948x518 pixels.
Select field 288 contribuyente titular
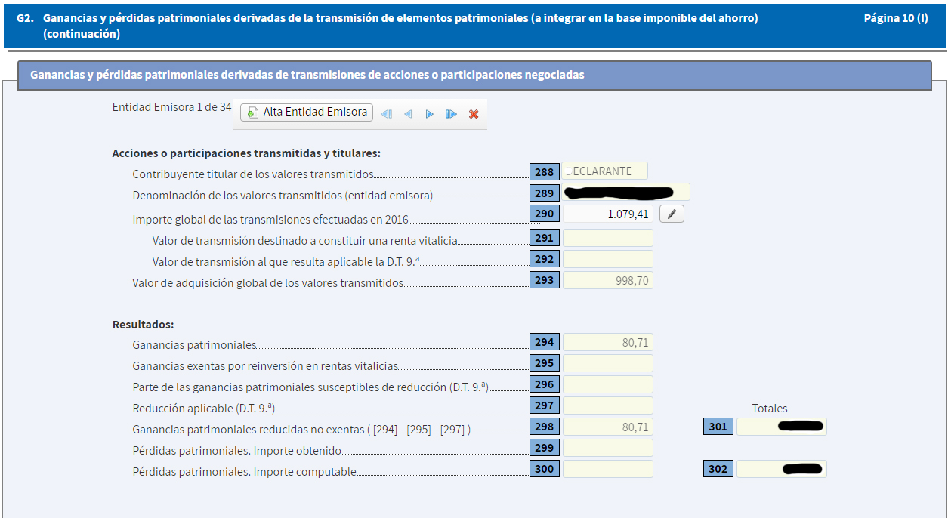coord(604,171)
